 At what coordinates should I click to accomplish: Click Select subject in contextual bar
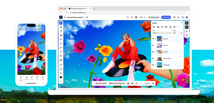click(101, 83)
